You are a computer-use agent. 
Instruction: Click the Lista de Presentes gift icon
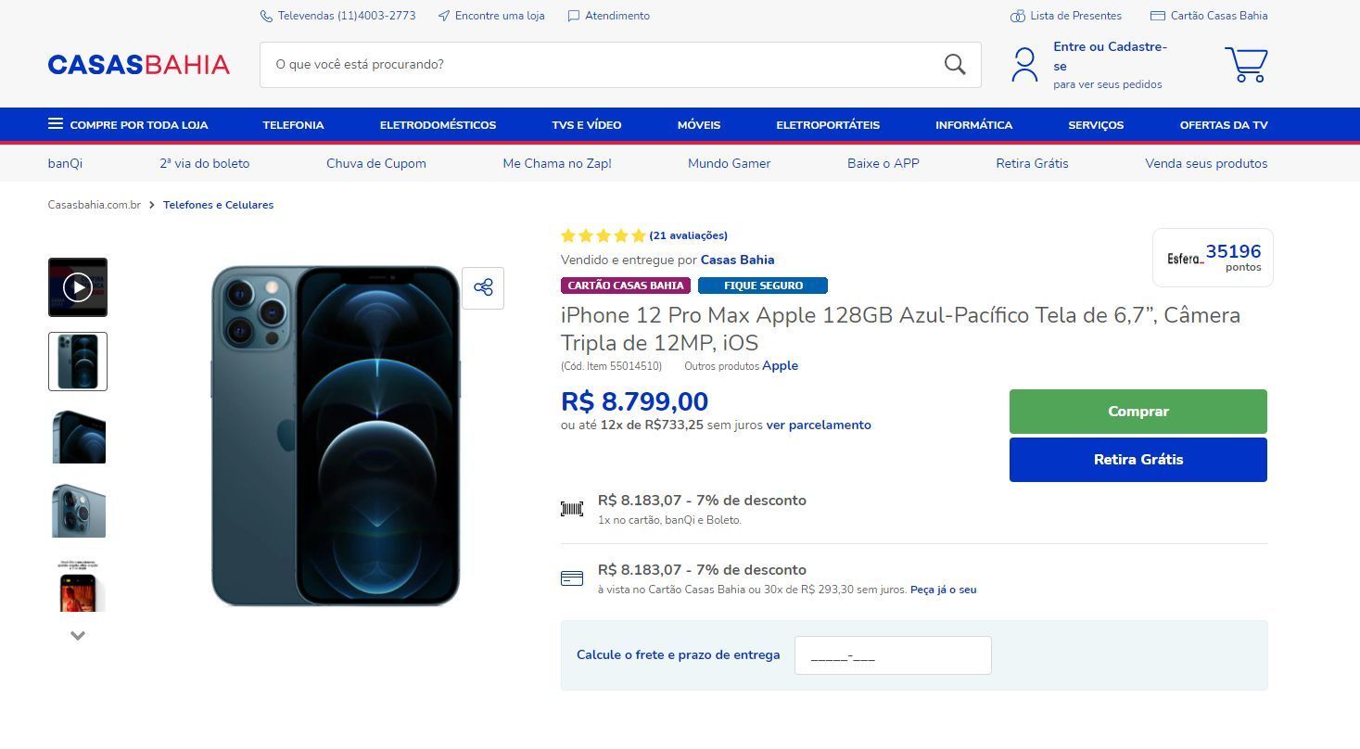coord(1017,16)
